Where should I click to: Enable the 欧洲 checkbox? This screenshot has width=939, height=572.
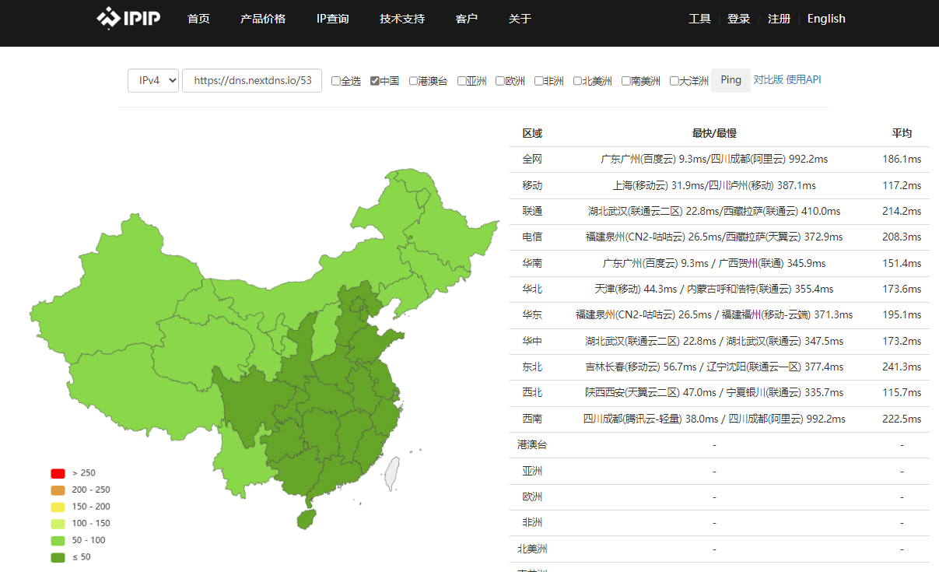click(500, 81)
